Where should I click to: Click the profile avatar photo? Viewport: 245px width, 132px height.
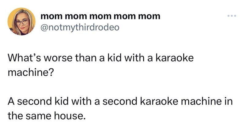(x=21, y=22)
